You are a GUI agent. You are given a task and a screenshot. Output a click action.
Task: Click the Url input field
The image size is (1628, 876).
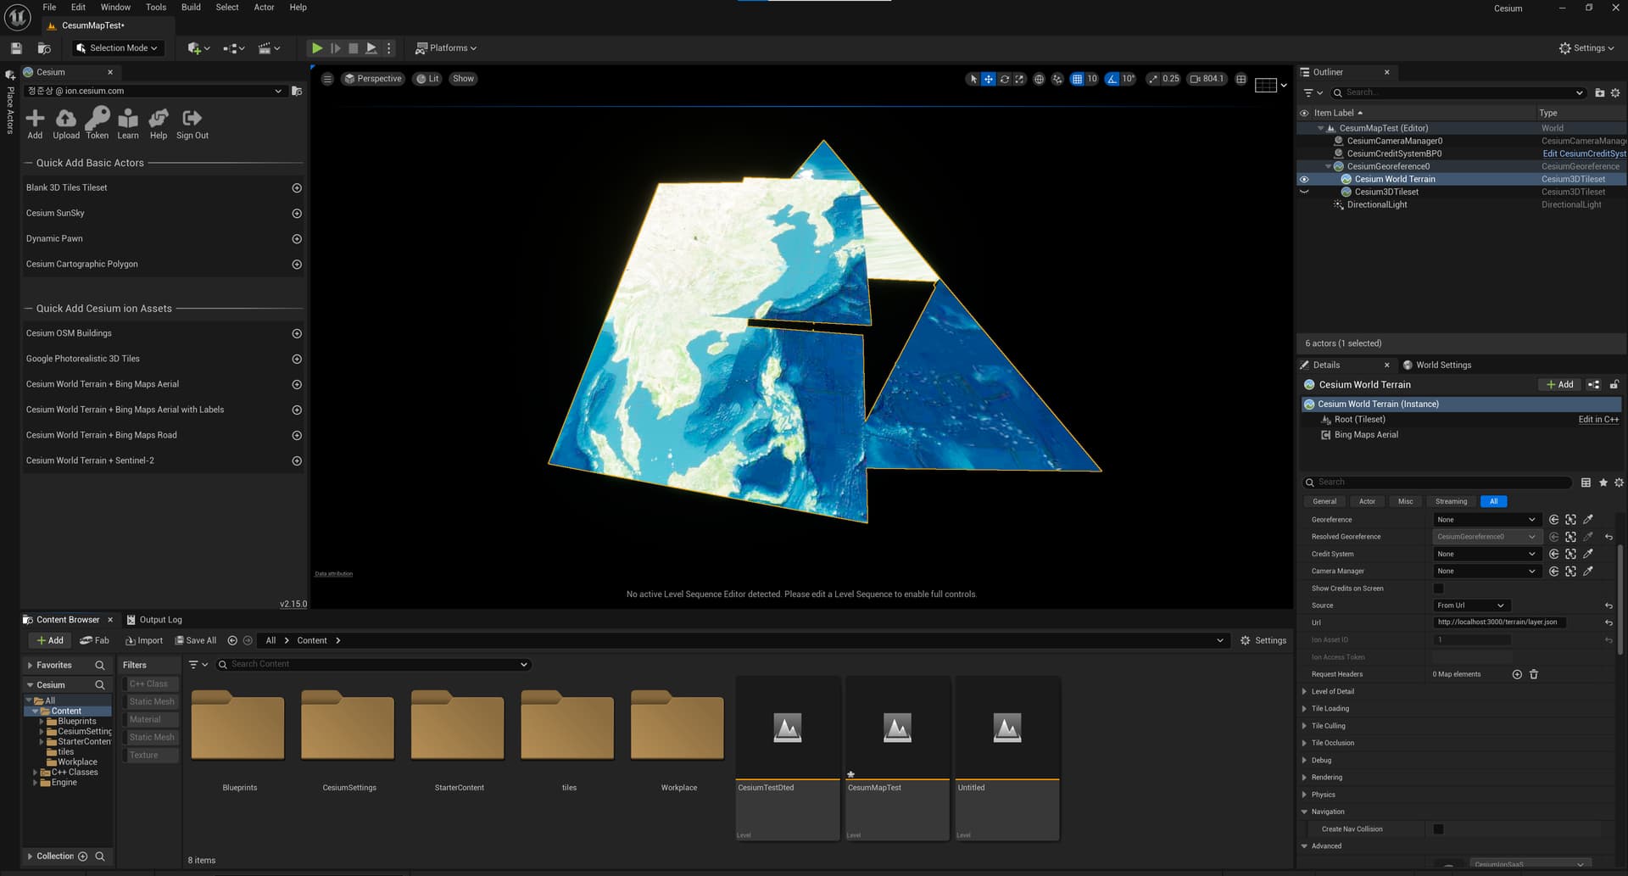pyautogui.click(x=1499, y=622)
